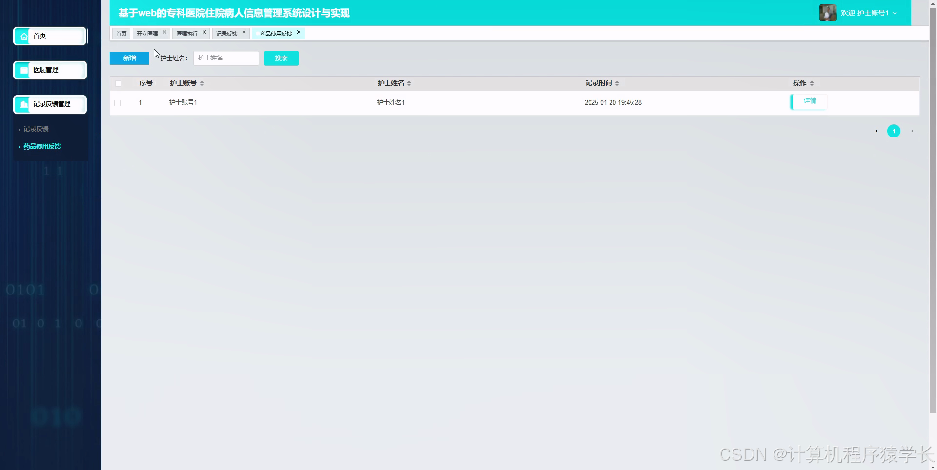Switch to the 开立医嘱 tab
This screenshot has height=470, width=937.
tap(147, 34)
